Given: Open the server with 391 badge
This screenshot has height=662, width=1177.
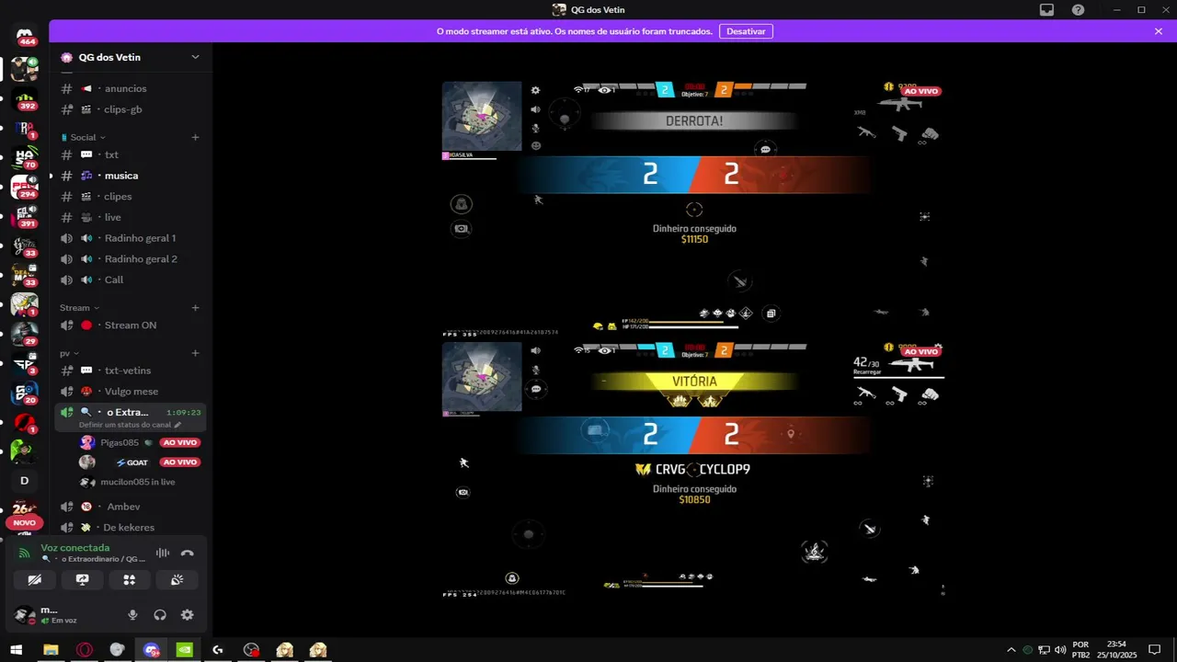Looking at the screenshot, I should [x=25, y=218].
